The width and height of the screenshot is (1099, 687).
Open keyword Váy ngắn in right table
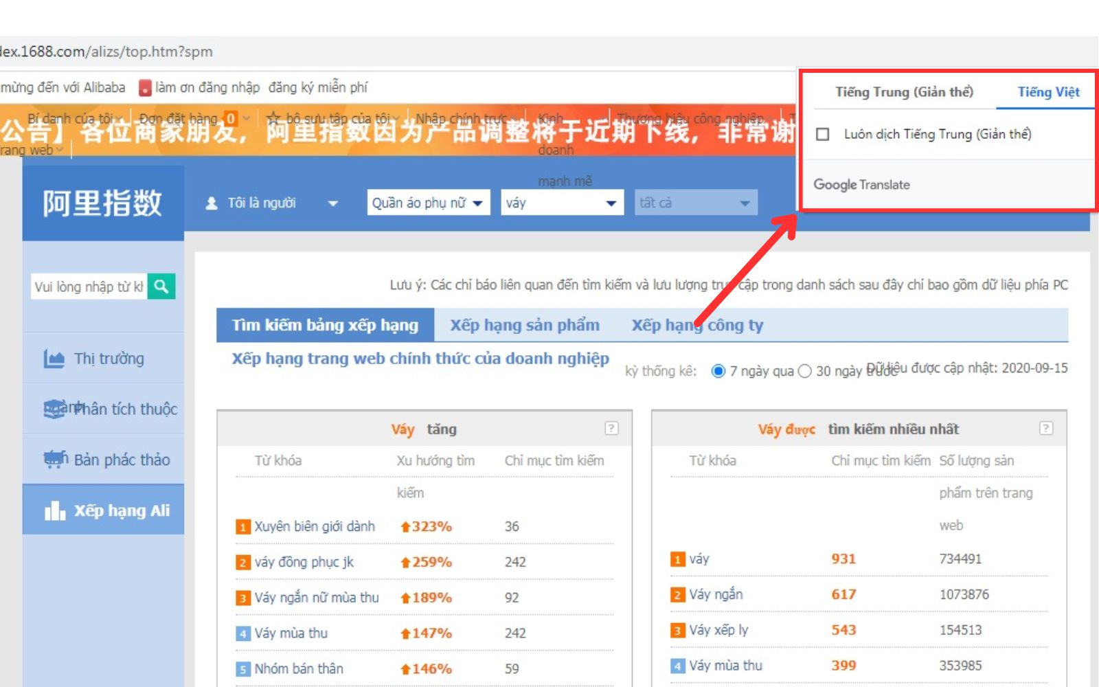click(716, 594)
